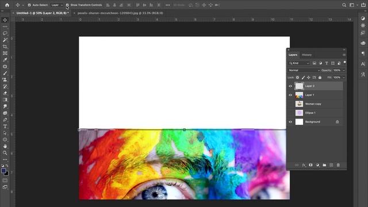
Task: Select the Crop tool
Action: (5, 47)
